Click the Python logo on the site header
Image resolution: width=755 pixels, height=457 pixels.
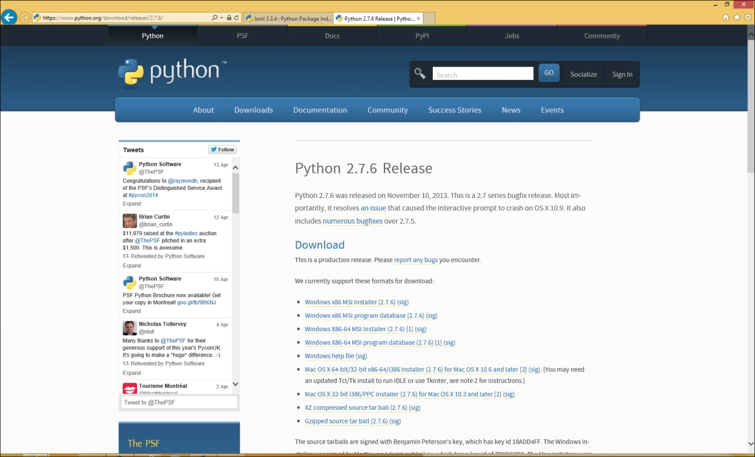[172, 72]
